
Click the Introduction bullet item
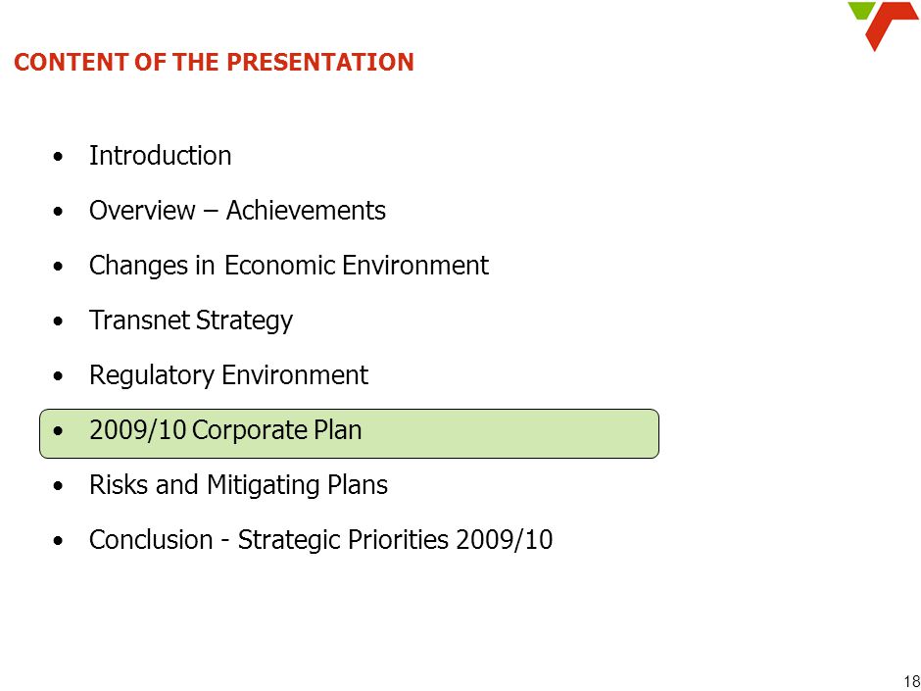[x=160, y=156]
